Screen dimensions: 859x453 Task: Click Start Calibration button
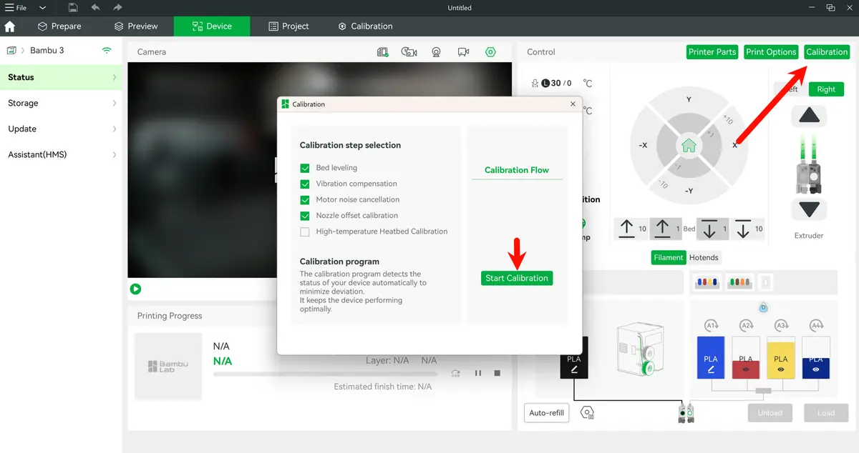[x=517, y=278]
